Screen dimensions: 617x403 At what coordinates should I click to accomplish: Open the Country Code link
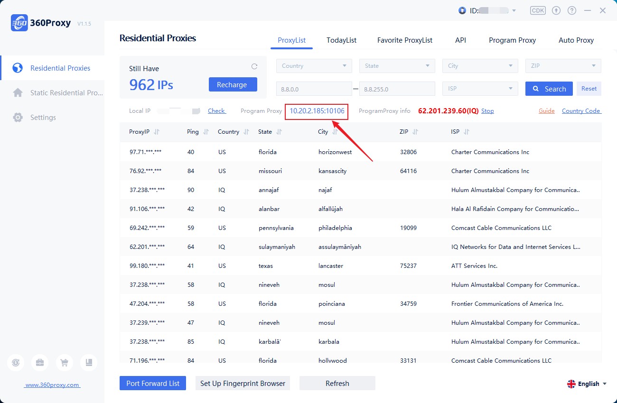(x=581, y=110)
